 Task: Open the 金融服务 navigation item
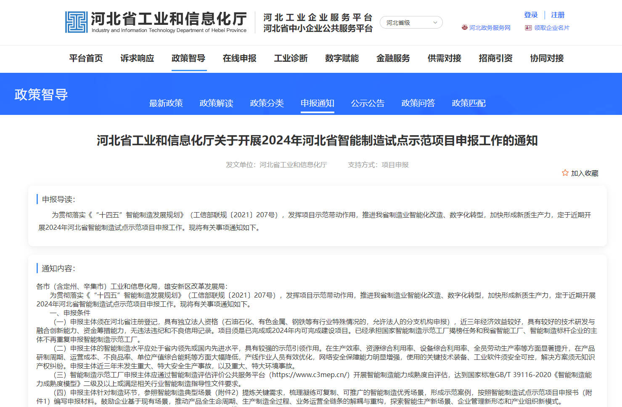pos(393,58)
